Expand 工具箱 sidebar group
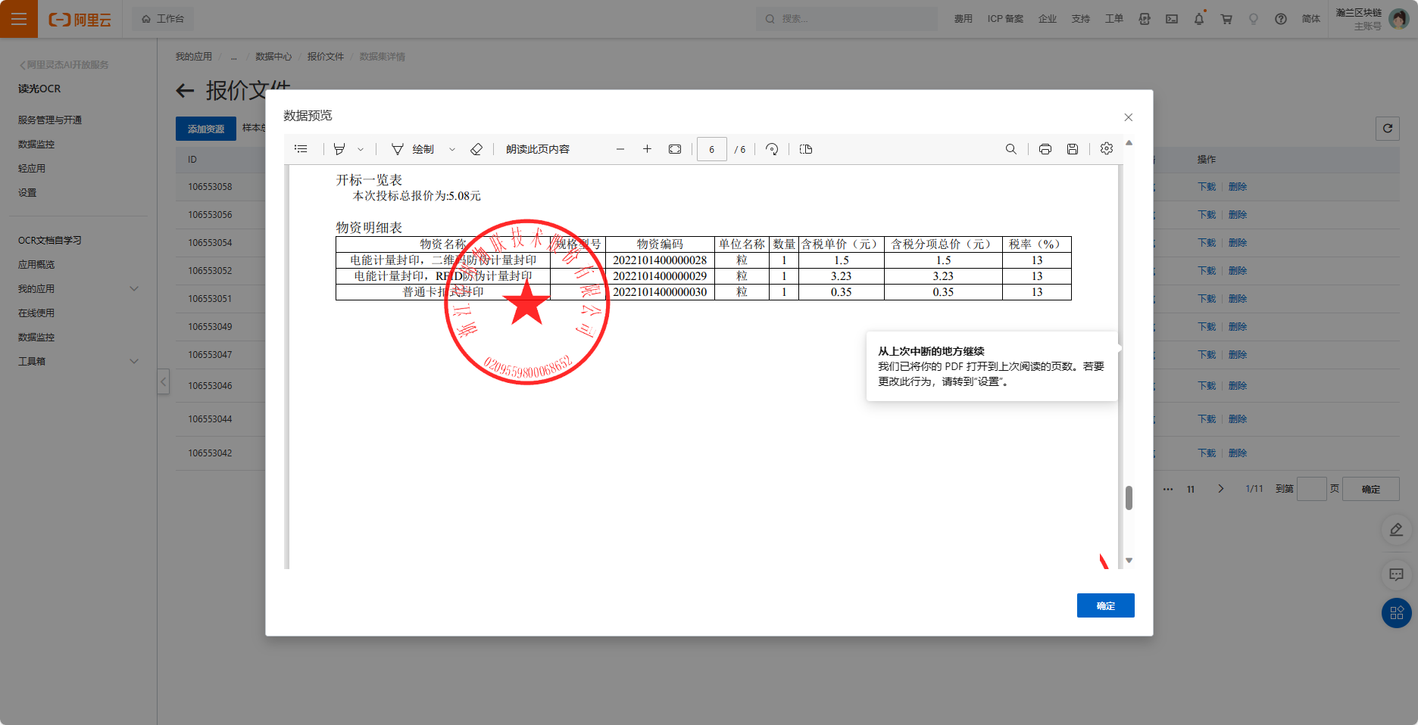 pyautogui.click(x=79, y=362)
